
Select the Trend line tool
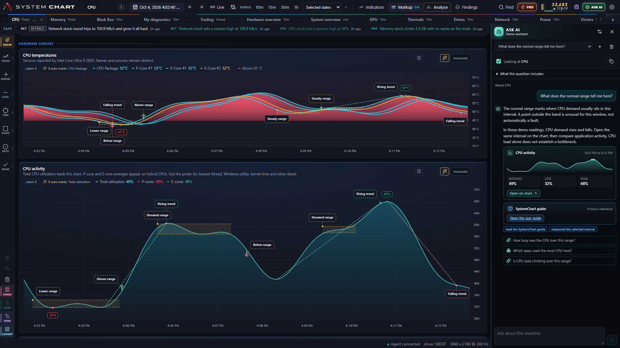[5, 58]
